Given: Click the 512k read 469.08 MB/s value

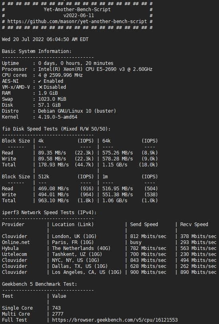Looking at the screenshot, I should 53,189.
